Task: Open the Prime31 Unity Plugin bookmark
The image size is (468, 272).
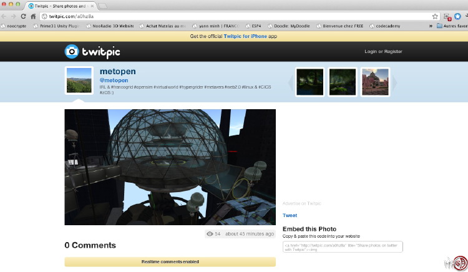Action: click(56, 26)
